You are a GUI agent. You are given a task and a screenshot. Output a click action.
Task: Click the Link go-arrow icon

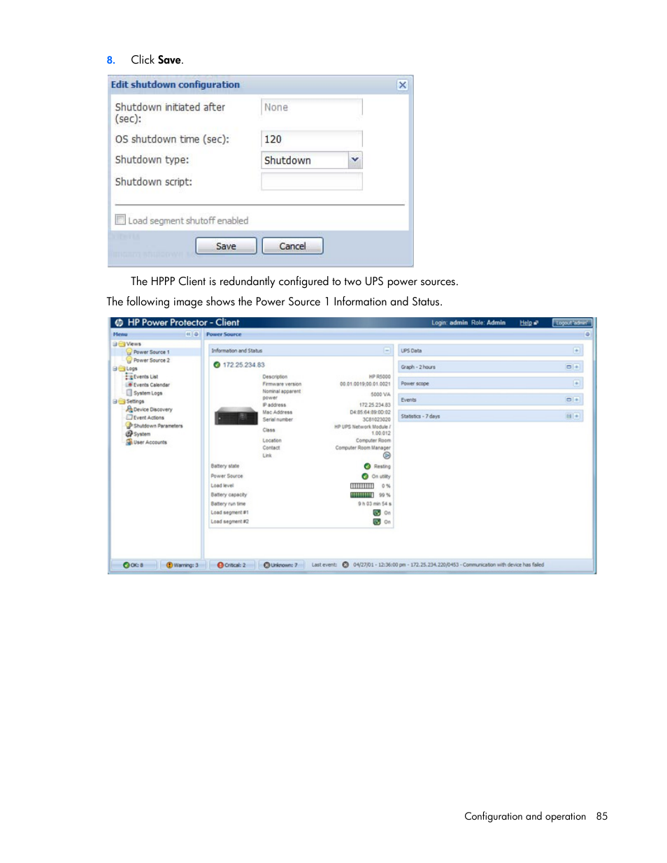pyautogui.click(x=387, y=456)
